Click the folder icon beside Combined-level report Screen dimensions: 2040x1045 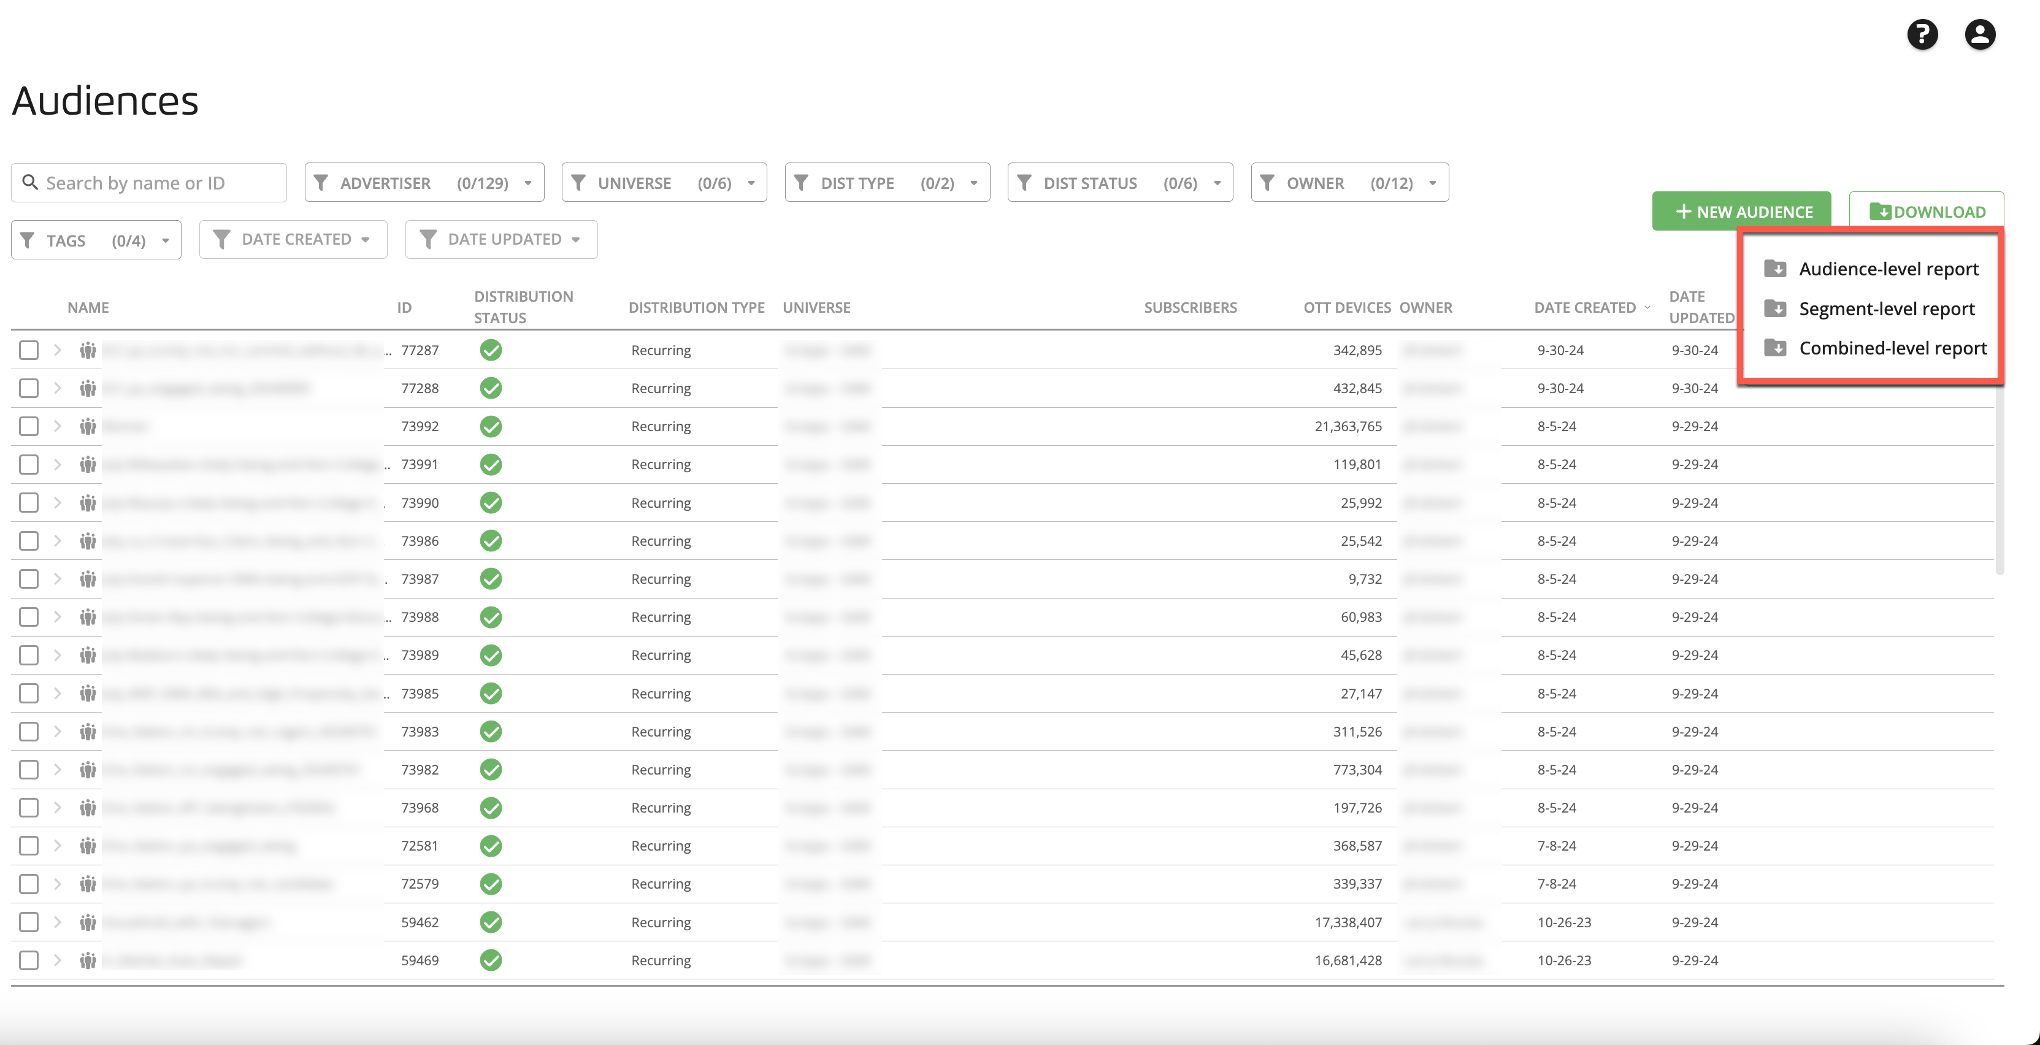coord(1774,348)
